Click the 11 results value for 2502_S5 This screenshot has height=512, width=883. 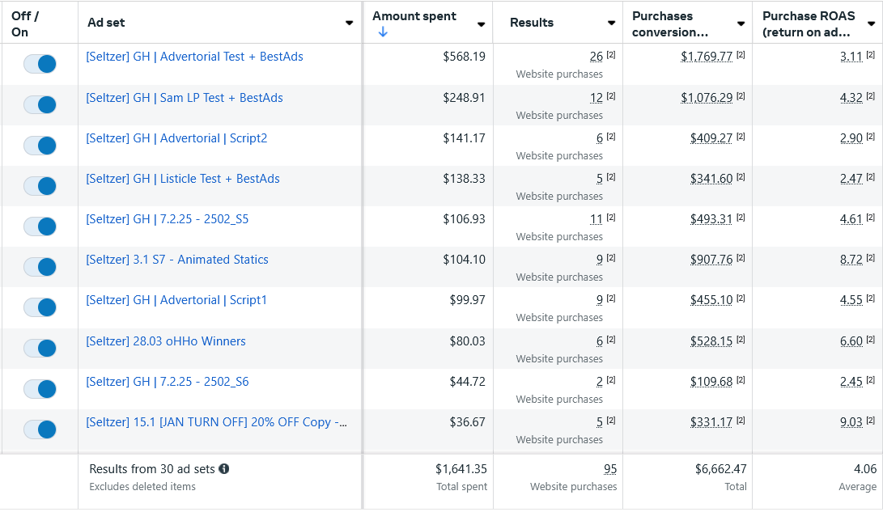[x=596, y=219]
